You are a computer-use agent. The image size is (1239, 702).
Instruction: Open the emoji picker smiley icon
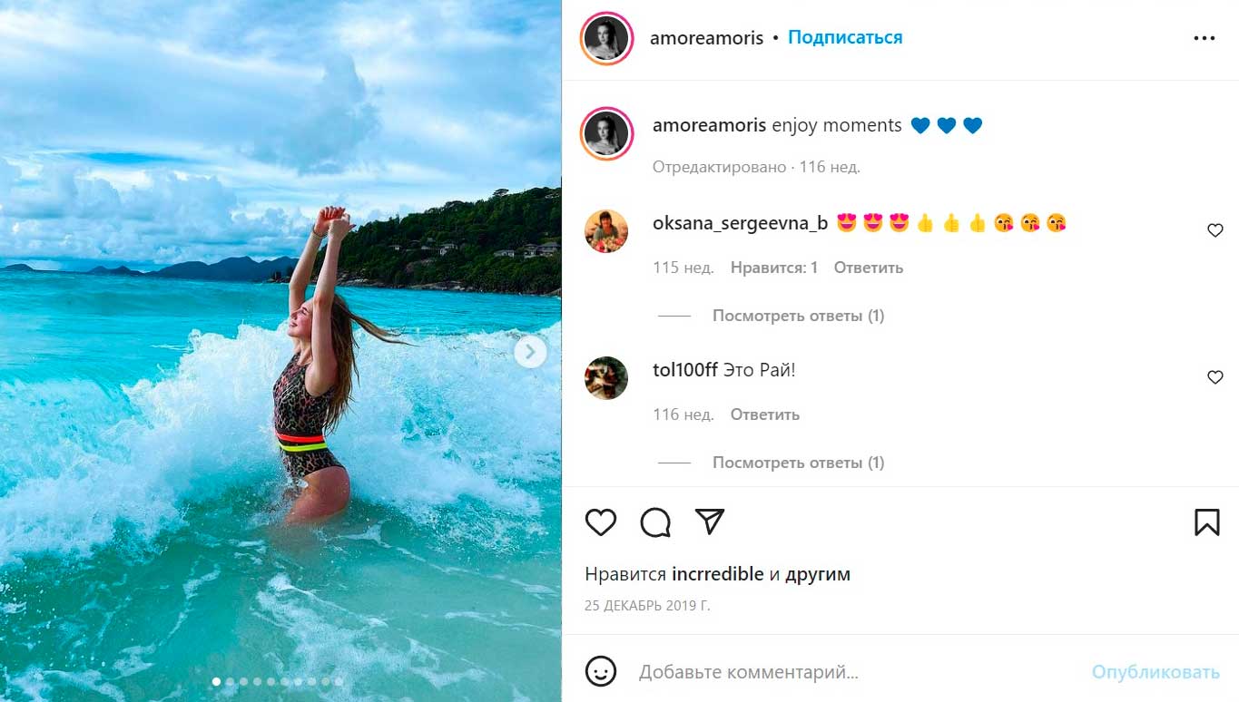(601, 672)
